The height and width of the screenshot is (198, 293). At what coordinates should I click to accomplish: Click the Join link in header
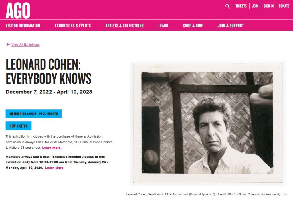point(255,6)
